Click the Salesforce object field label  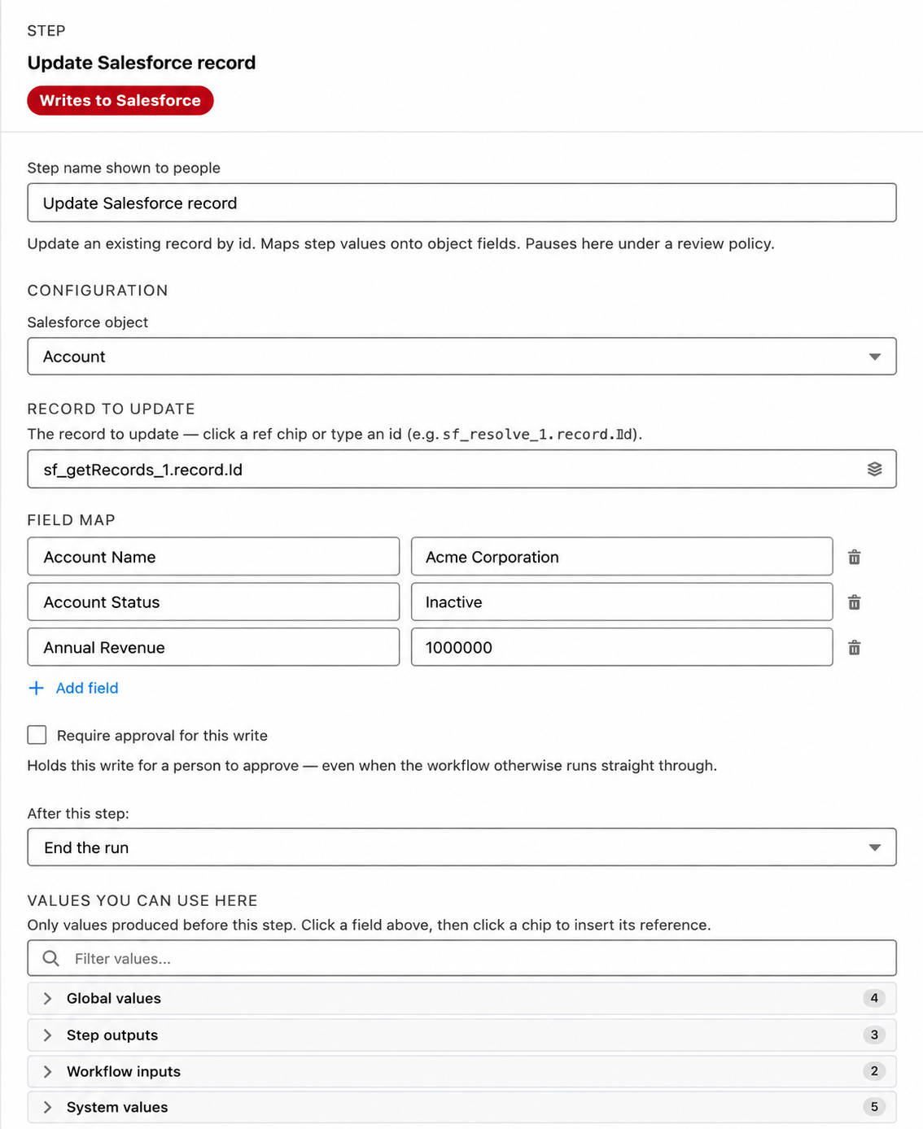coord(88,322)
